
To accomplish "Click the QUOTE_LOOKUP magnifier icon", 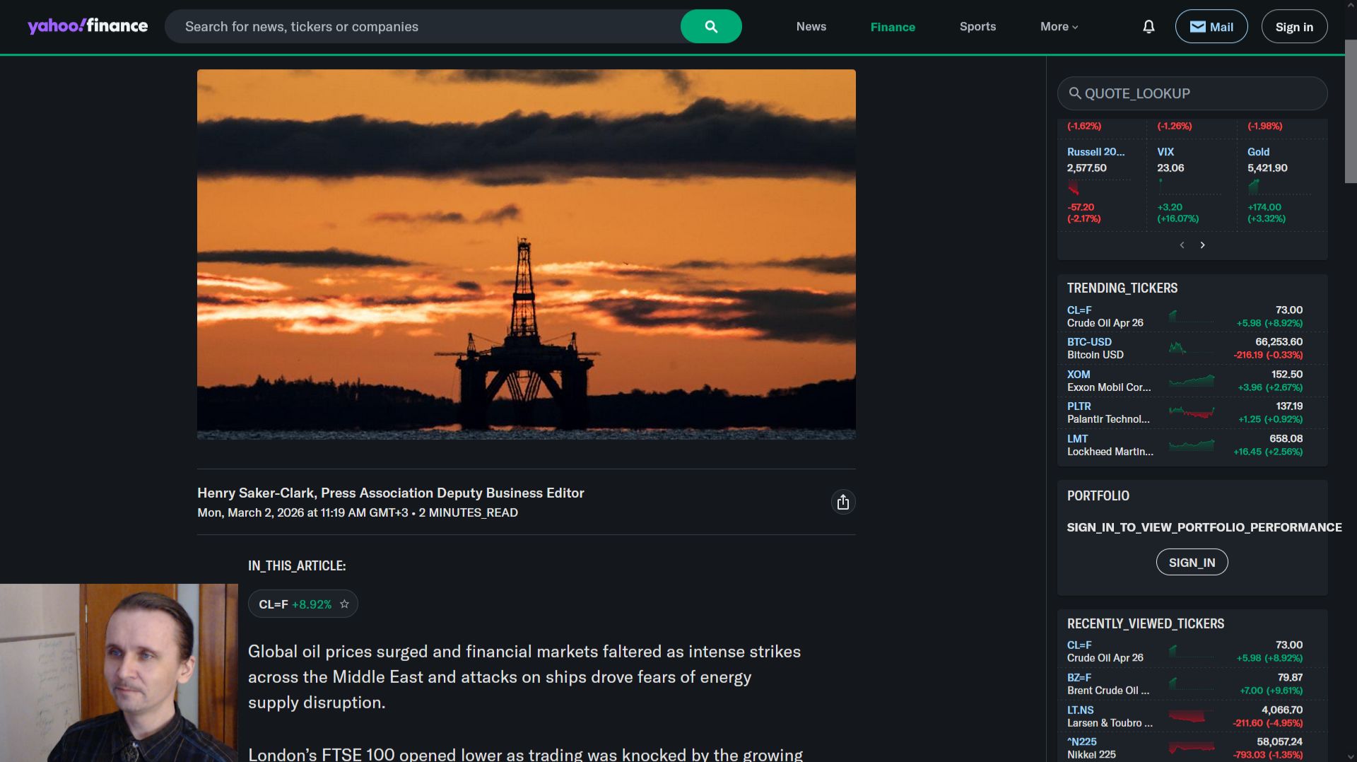I will [x=1075, y=93].
